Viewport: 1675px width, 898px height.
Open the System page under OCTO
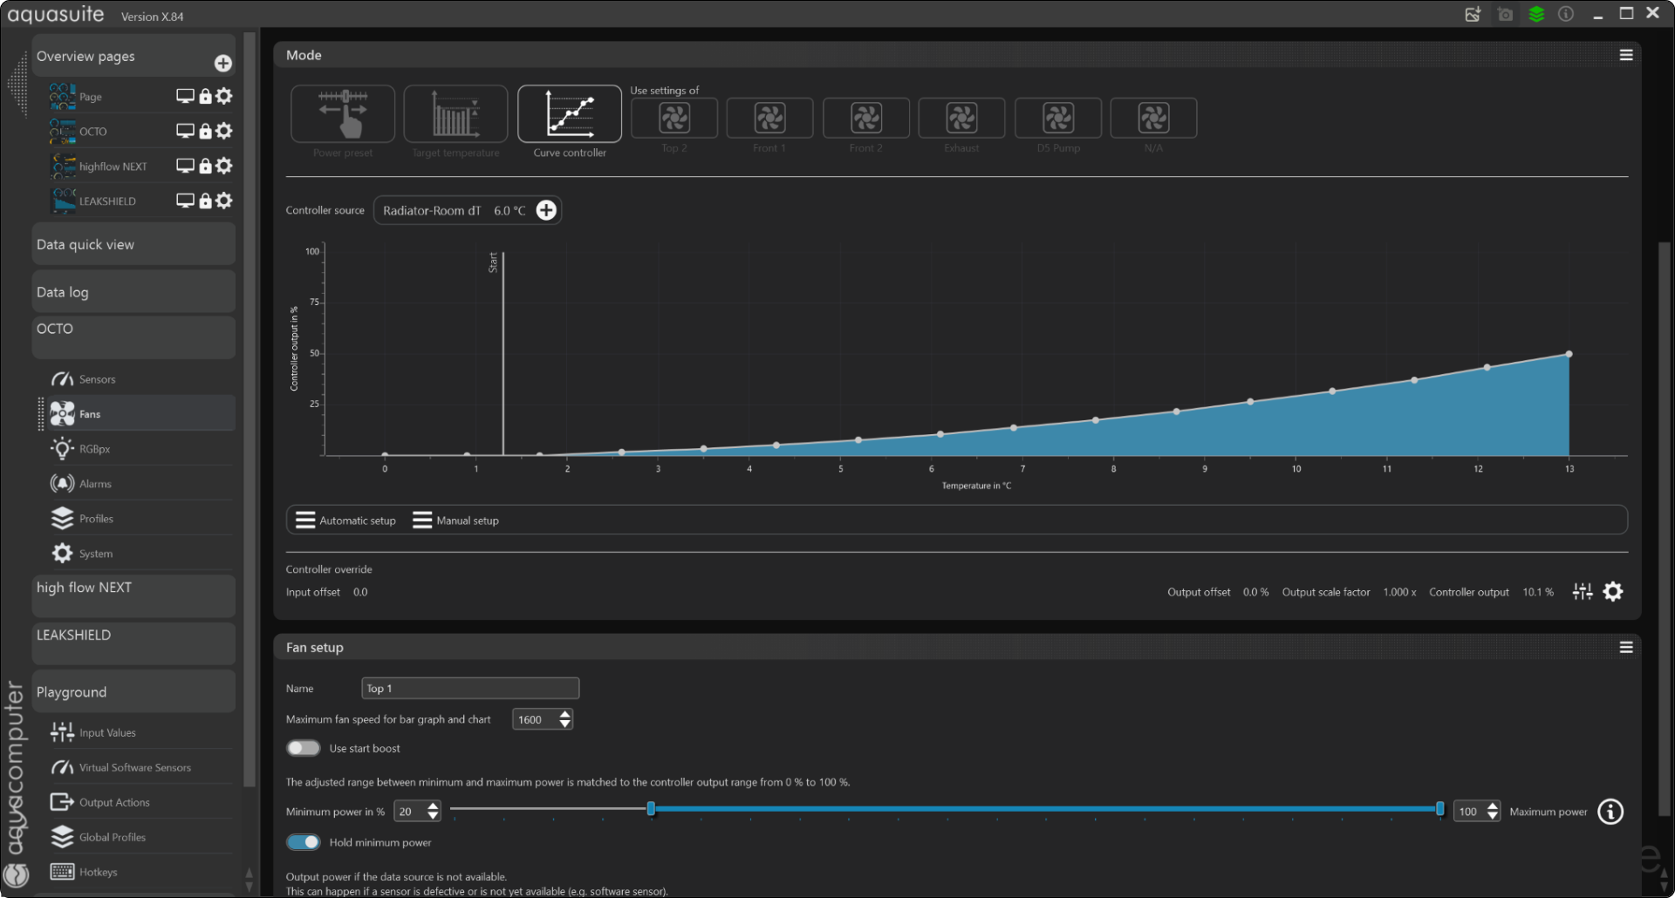click(x=140, y=554)
